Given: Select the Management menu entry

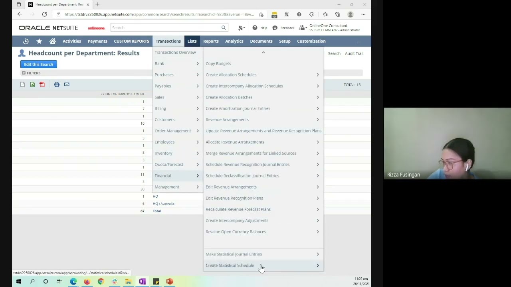Looking at the screenshot, I should (177, 187).
